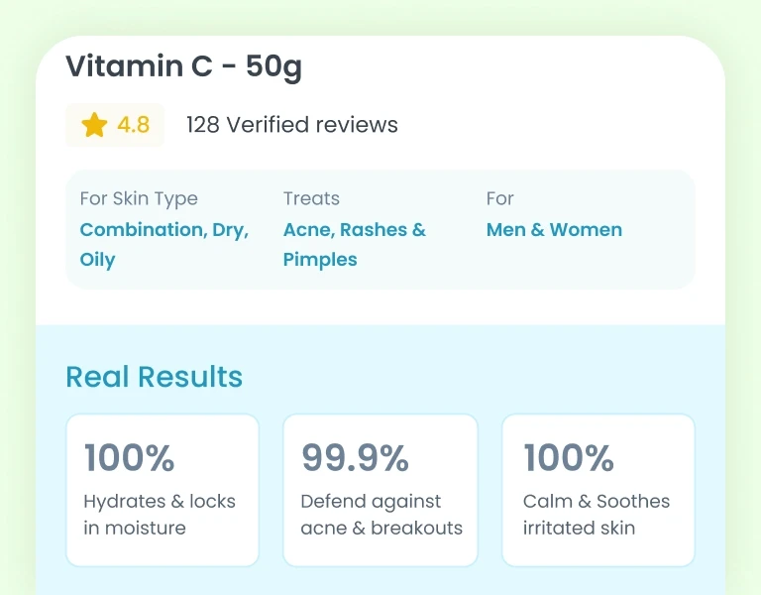761x595 pixels.
Task: Click Acne, Rashes & Pimples text
Action: pyautogui.click(x=354, y=244)
